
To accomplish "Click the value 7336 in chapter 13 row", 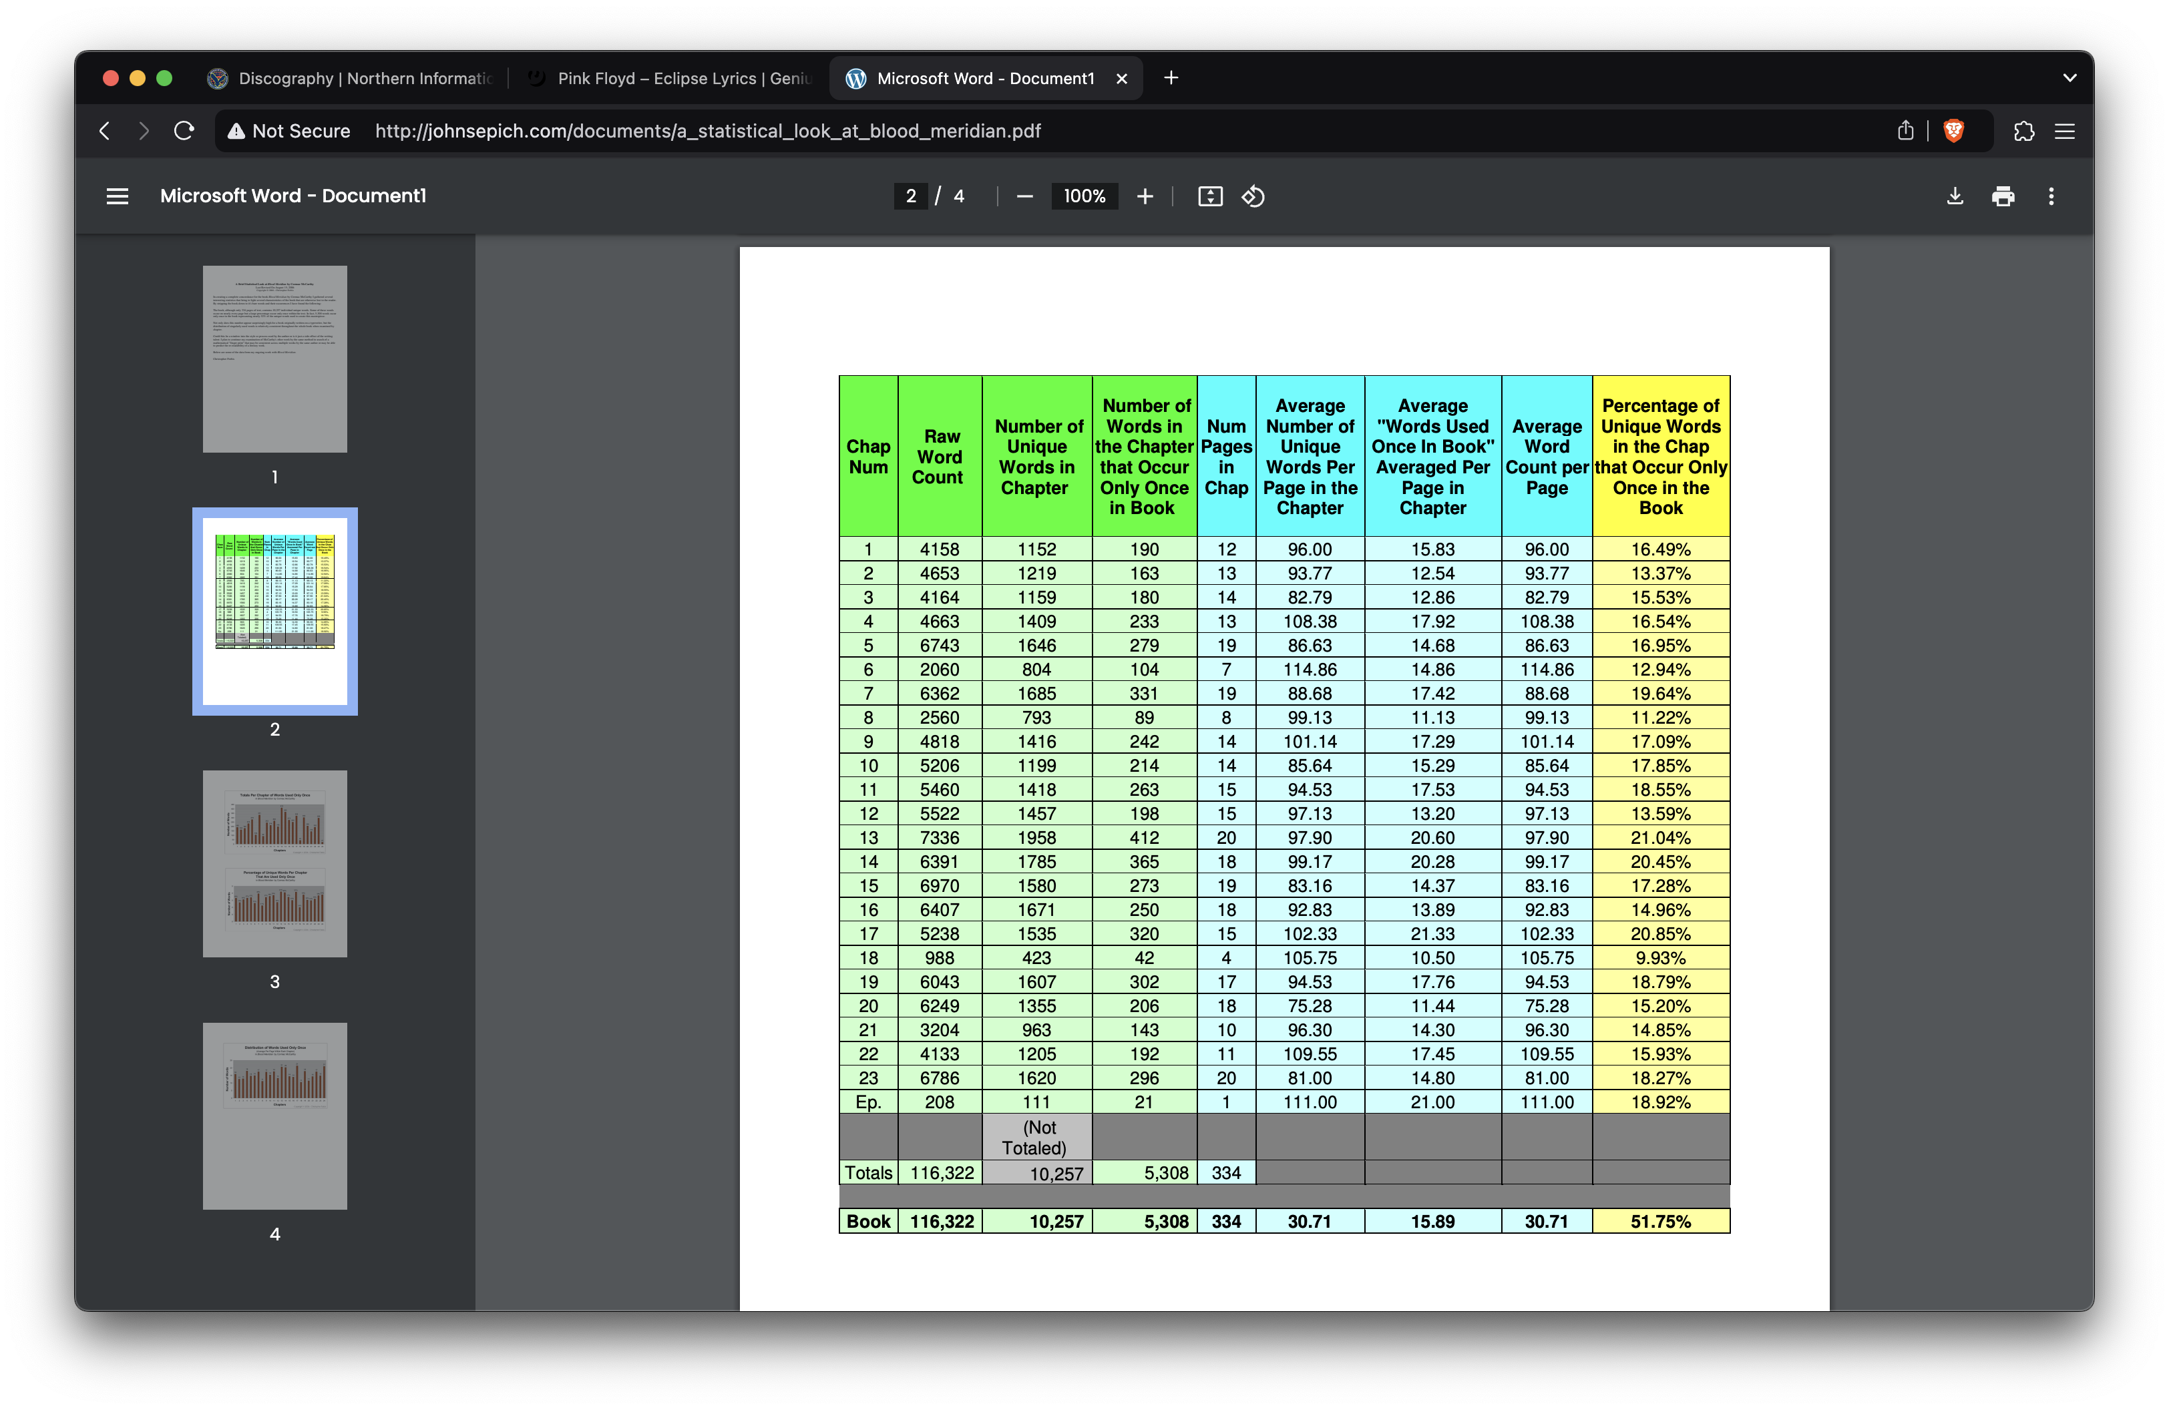I will 940,838.
